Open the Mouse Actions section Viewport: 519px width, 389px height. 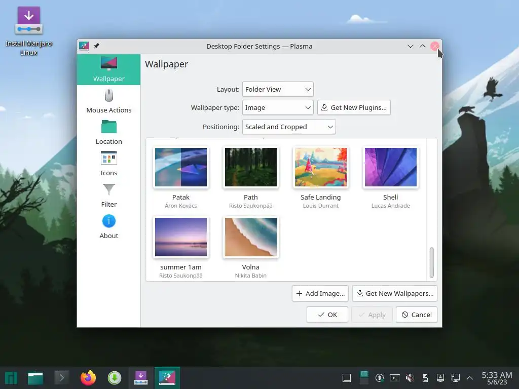pyautogui.click(x=108, y=101)
